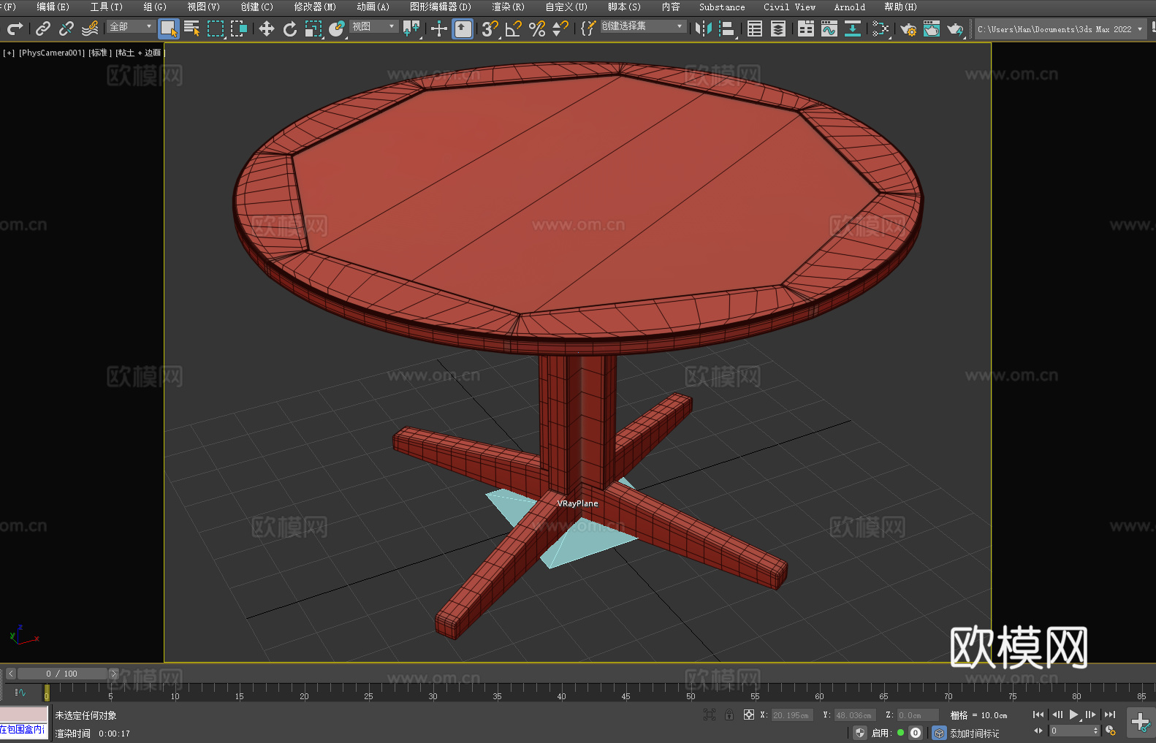This screenshot has width=1156, height=743.
Task: Toggle Keyboard Shortcut Override button
Action: click(463, 29)
